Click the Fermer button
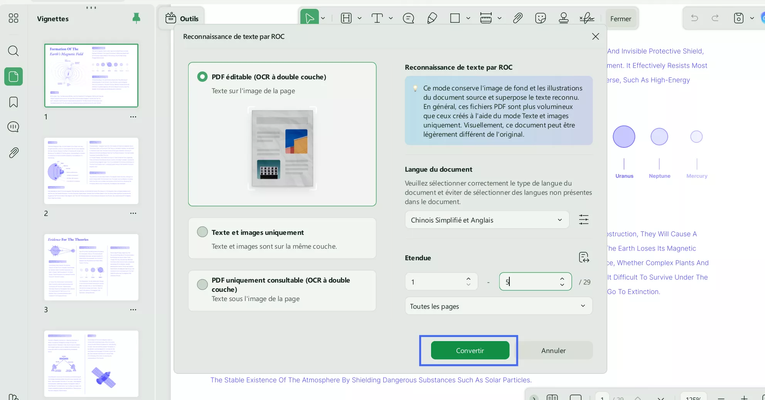The width and height of the screenshot is (765, 400). click(621, 18)
